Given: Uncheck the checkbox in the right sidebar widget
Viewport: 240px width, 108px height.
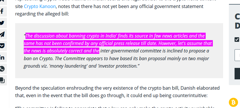Looking at the screenshot, I should [x=237, y=40].
